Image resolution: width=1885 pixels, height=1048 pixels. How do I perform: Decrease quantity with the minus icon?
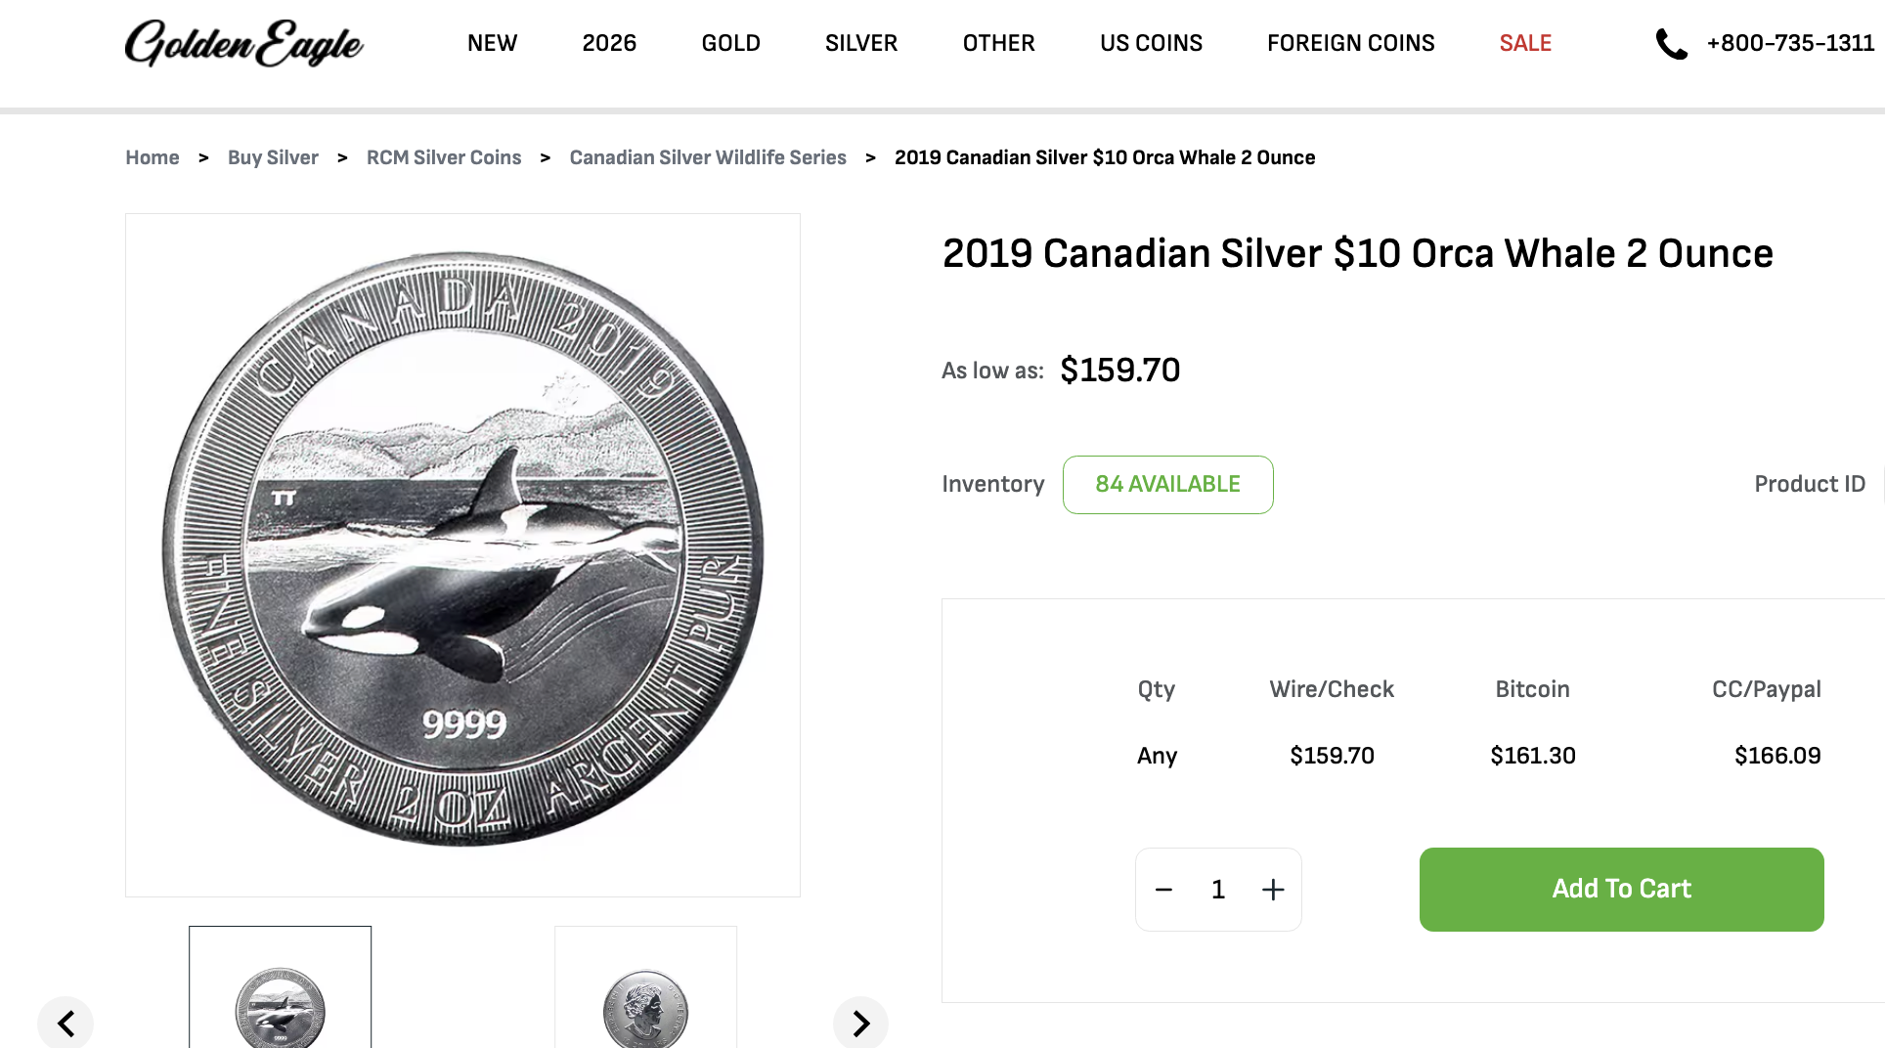tap(1163, 890)
